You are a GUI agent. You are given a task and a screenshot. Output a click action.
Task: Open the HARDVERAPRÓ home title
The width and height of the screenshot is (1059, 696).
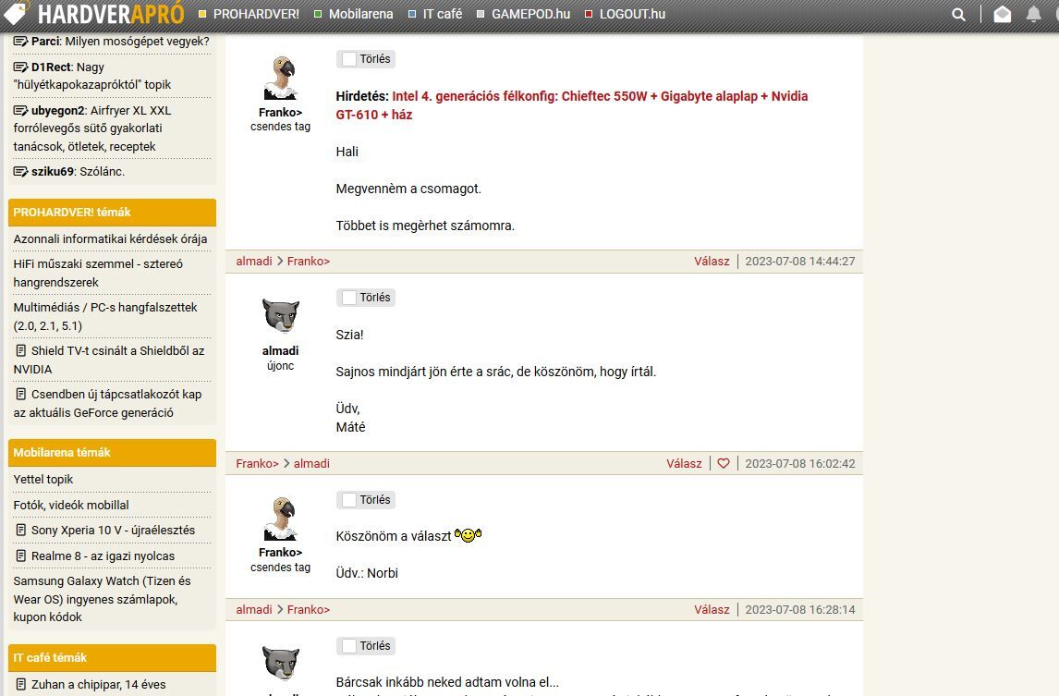click(x=111, y=14)
